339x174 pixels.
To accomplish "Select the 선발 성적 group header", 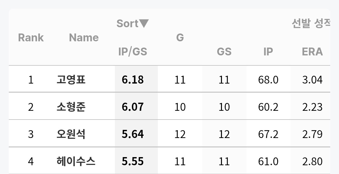I will (x=311, y=24).
